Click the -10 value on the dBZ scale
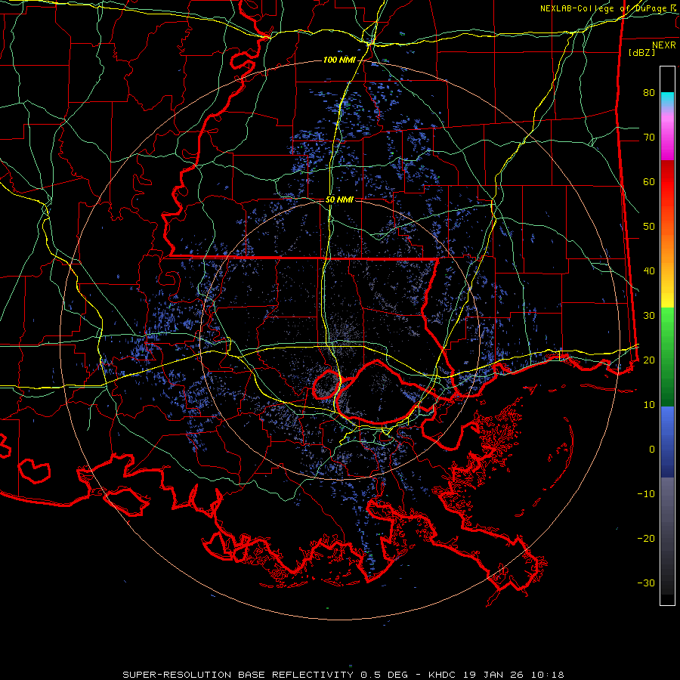 pyautogui.click(x=646, y=494)
